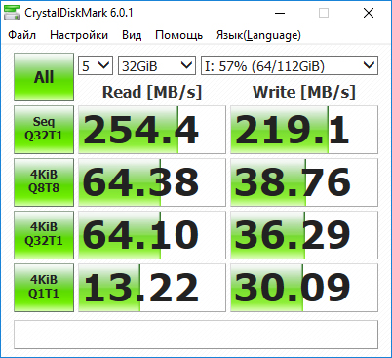The height and width of the screenshot is (358, 392).
Task: Open the test count dropdown showing 5
Action: coord(96,65)
